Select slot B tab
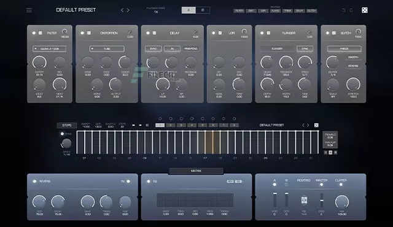The image size is (393, 227). coord(203,10)
